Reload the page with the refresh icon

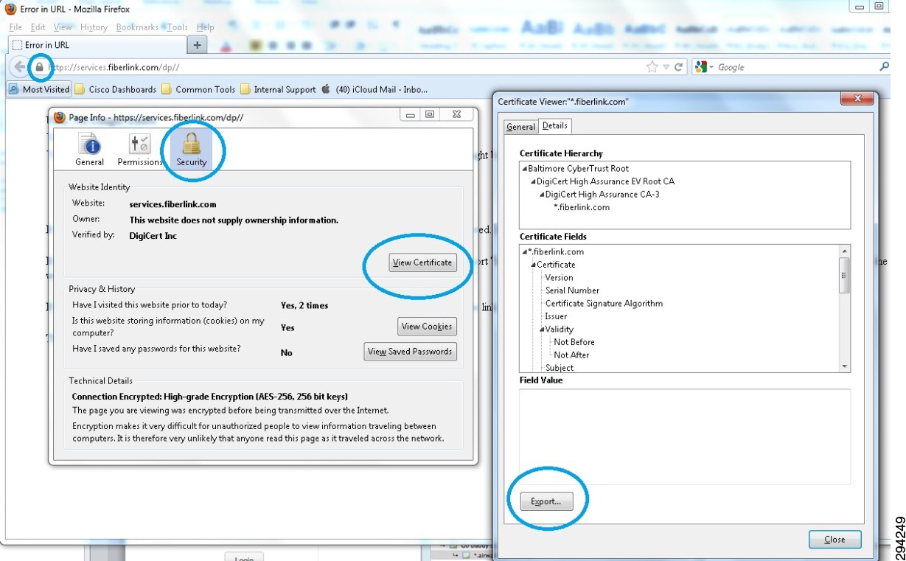tap(678, 67)
